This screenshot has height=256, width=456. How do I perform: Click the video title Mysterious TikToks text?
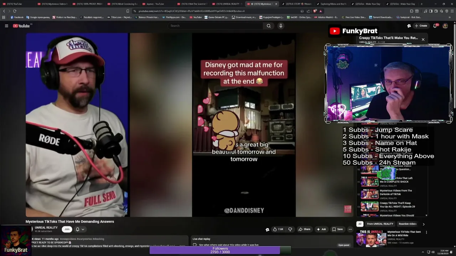[x=70, y=222]
